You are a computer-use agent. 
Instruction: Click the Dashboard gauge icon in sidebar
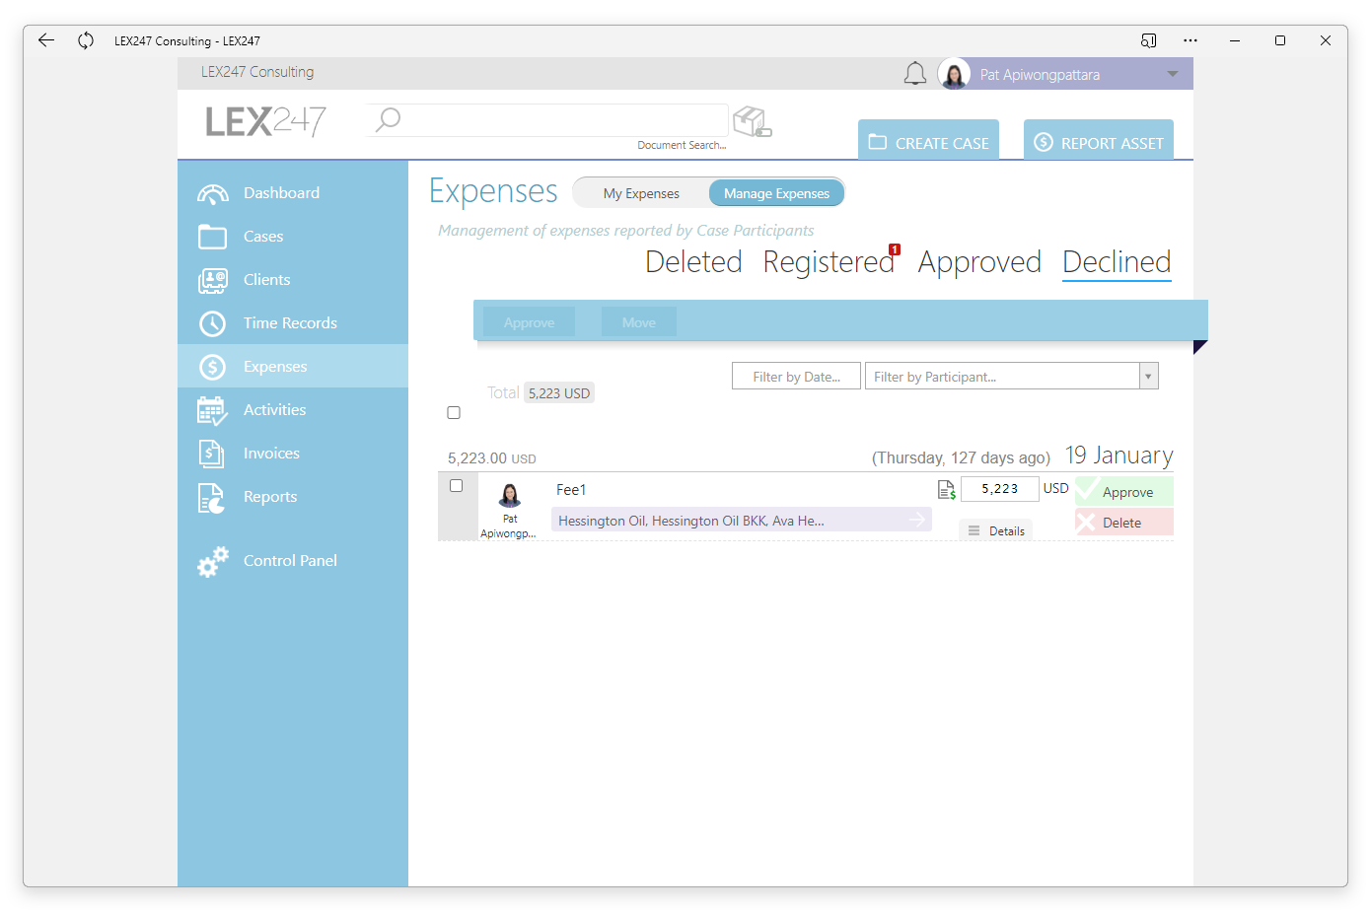[x=213, y=194]
